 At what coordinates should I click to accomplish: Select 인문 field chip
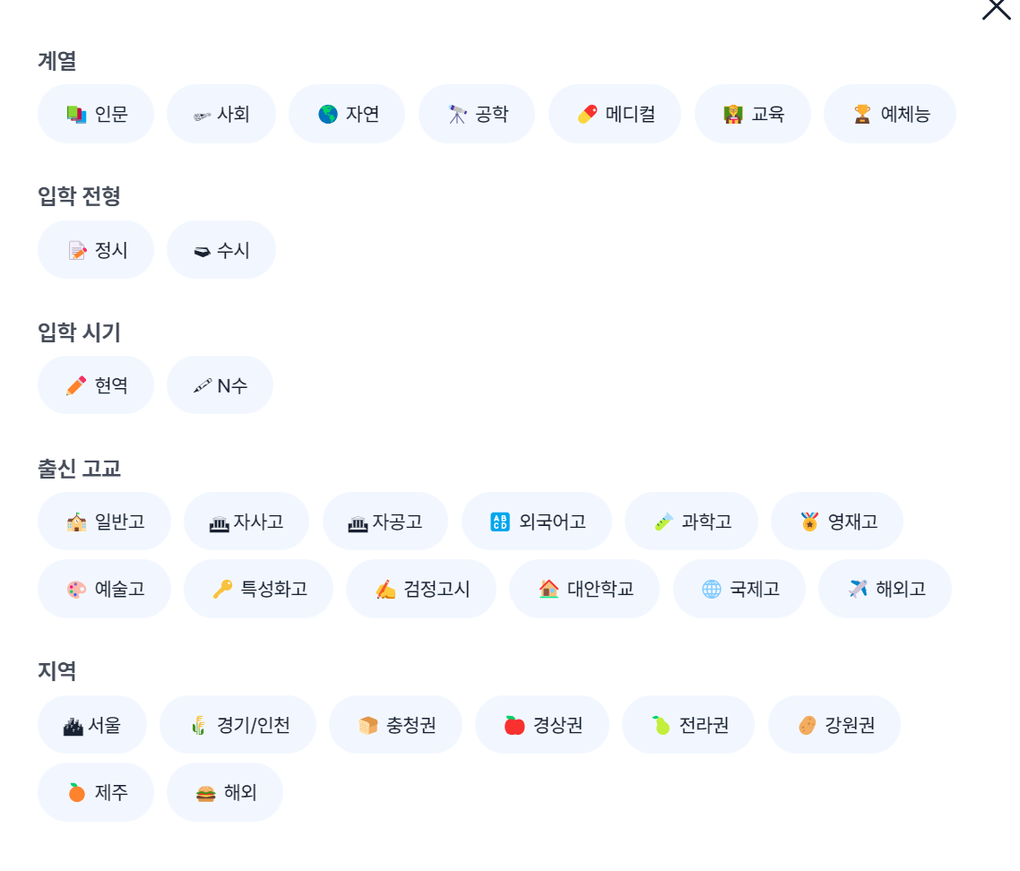[96, 114]
